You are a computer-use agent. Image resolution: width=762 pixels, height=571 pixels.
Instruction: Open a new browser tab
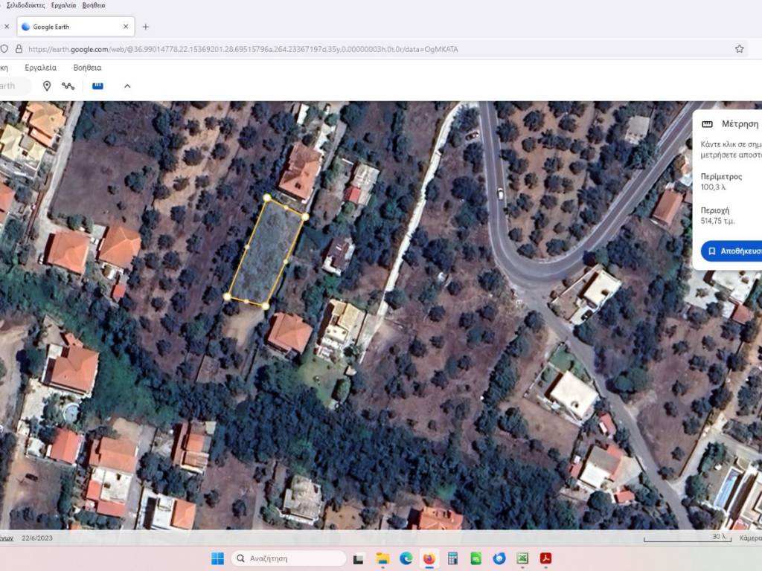coord(145,27)
